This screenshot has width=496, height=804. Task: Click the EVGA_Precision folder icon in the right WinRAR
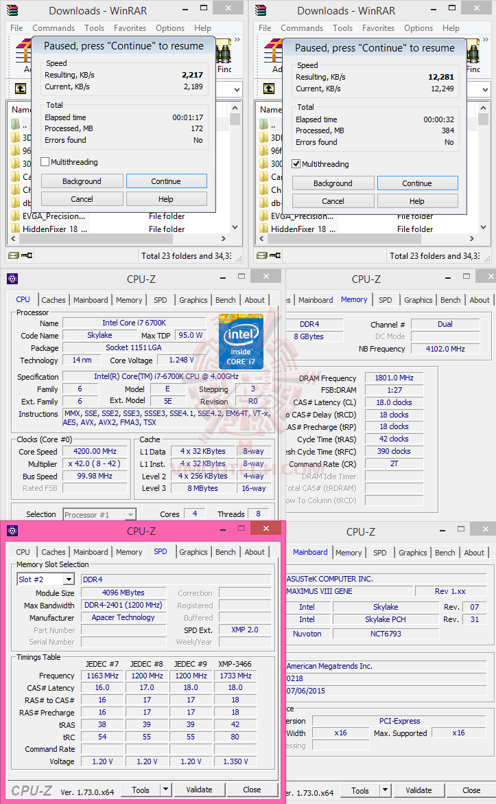point(264,216)
